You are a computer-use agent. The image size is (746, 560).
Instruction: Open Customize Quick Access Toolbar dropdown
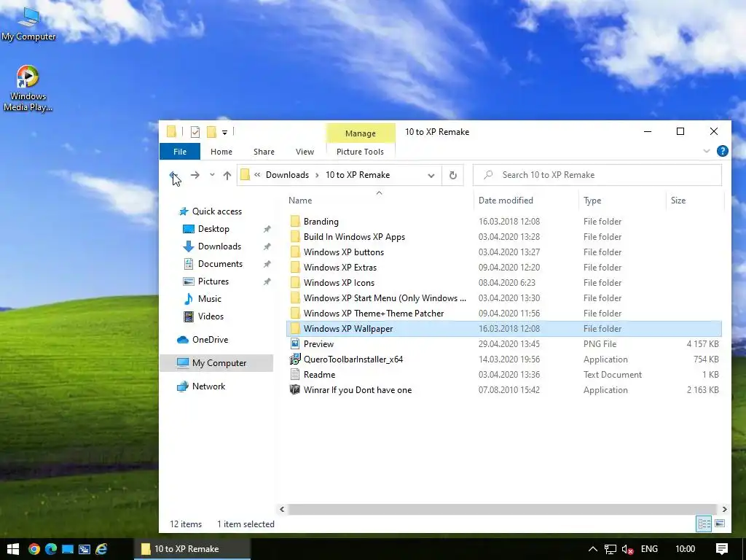(x=224, y=133)
